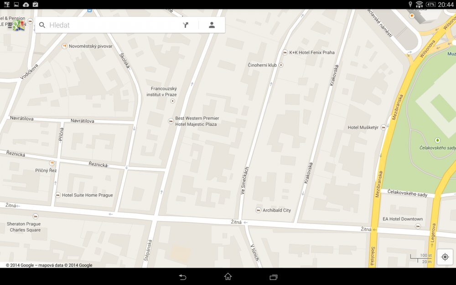This screenshot has height=285, width=456.
Task: Tap the magnifier icon in the search bar
Action: tap(42, 25)
